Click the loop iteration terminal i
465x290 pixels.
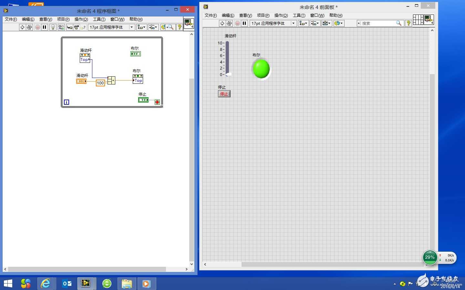point(67,102)
